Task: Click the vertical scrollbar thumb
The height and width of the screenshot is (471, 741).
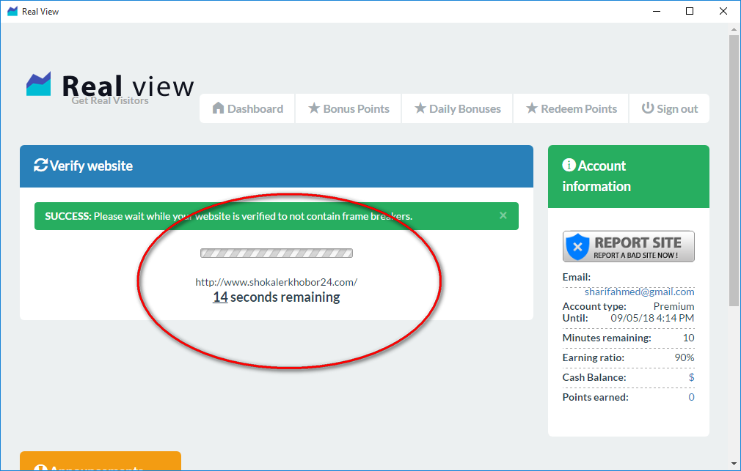Action: coord(734,170)
